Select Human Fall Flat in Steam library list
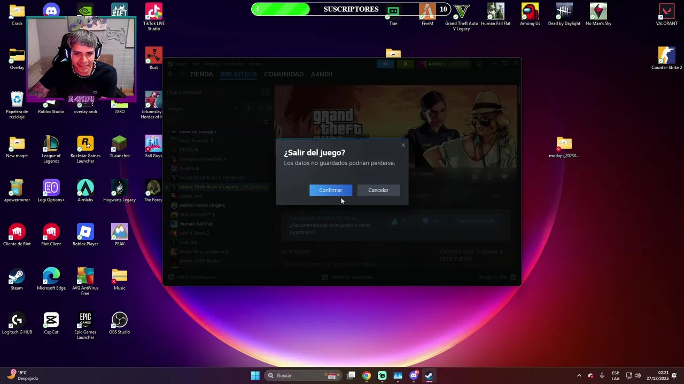 (196, 224)
